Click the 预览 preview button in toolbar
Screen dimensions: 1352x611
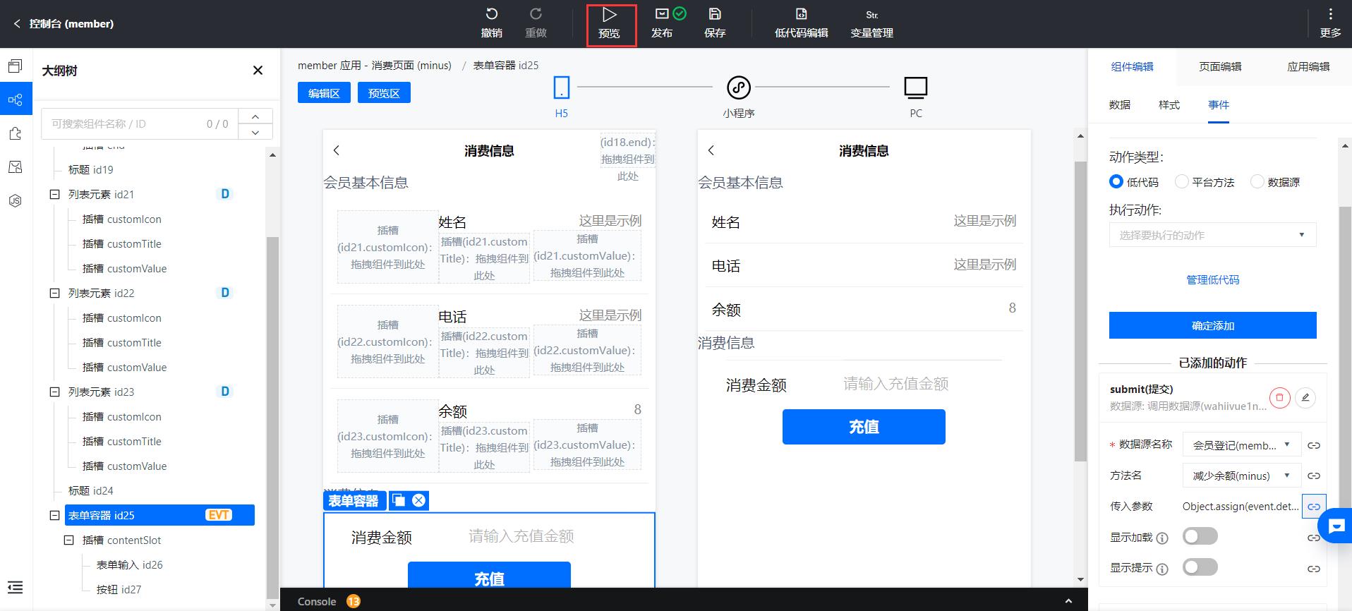coord(610,25)
